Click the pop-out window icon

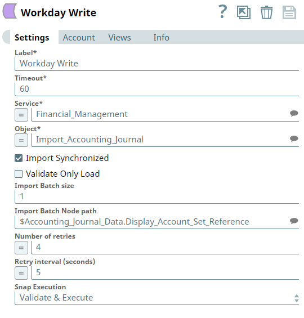[244, 12]
